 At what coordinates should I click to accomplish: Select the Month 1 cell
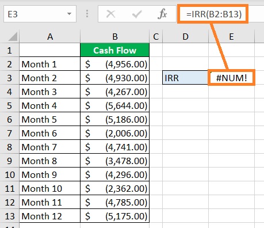[49, 64]
